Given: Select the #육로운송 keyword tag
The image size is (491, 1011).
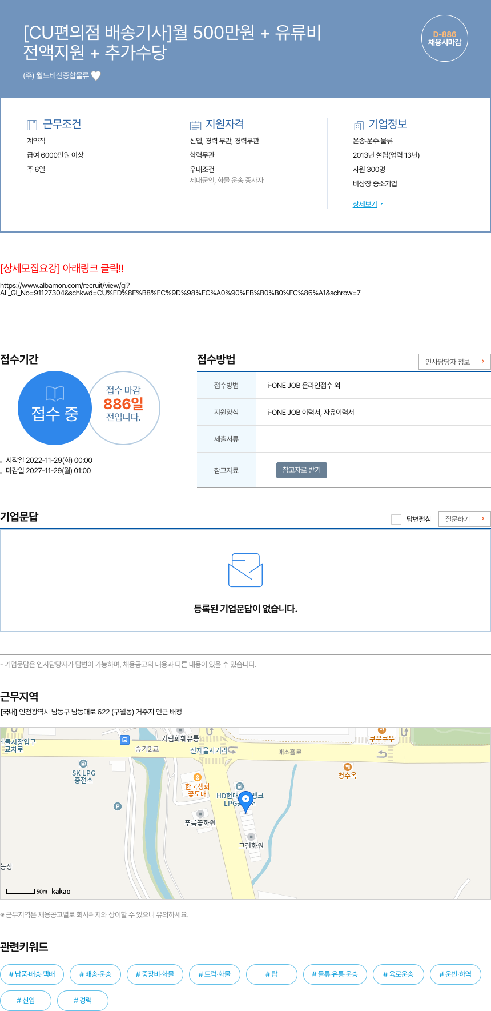Looking at the screenshot, I should (x=399, y=974).
